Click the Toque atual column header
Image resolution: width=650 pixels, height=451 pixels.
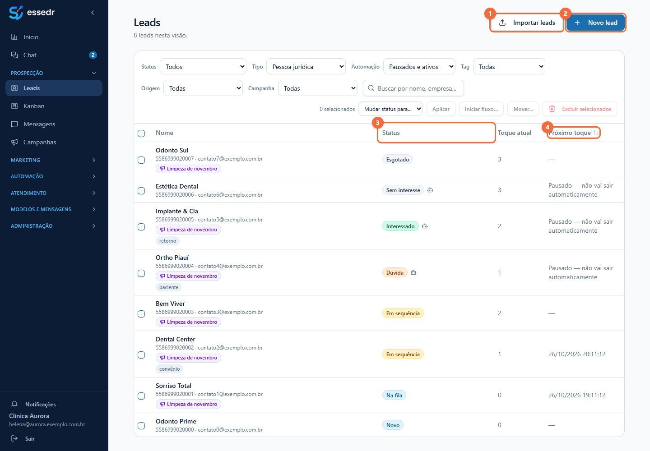tap(515, 133)
